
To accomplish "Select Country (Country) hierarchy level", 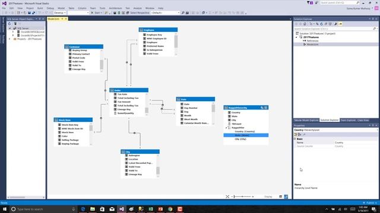I will coord(245,131).
